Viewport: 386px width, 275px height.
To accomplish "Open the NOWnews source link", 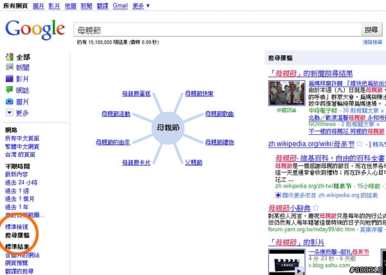I will click(322, 124).
